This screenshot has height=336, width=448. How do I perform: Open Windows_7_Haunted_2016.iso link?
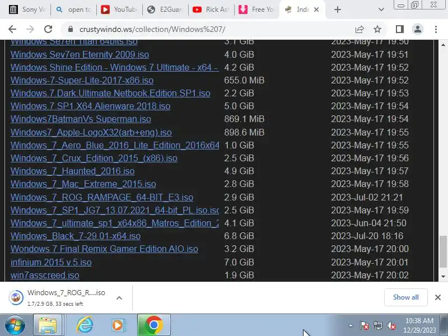coord(73,171)
